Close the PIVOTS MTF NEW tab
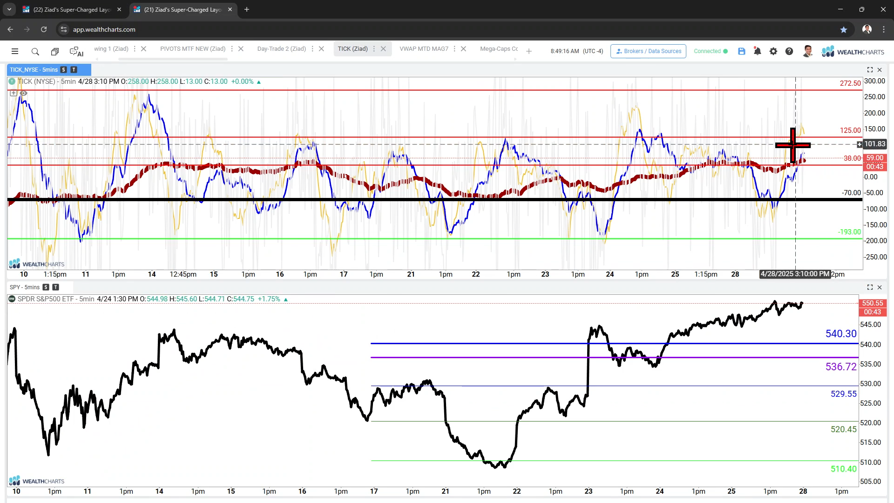The width and height of the screenshot is (894, 503). coord(241,49)
